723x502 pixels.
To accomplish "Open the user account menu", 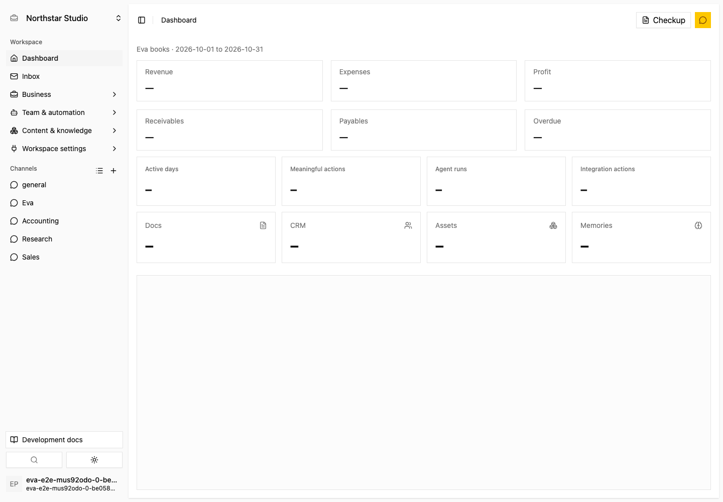I will [64, 484].
